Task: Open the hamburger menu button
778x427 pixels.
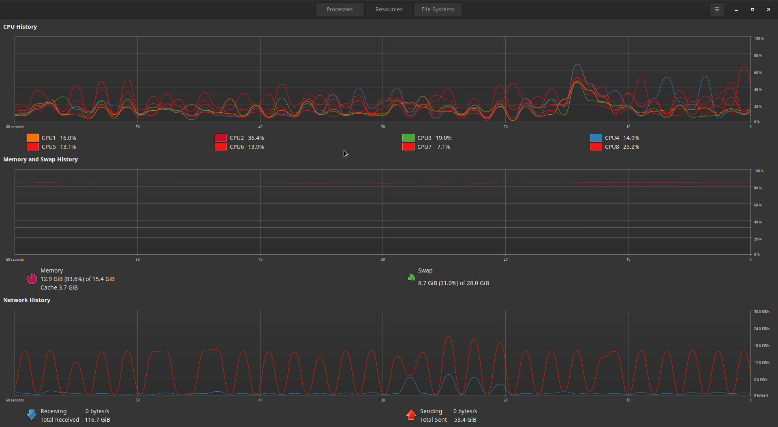Action: pyautogui.click(x=716, y=9)
